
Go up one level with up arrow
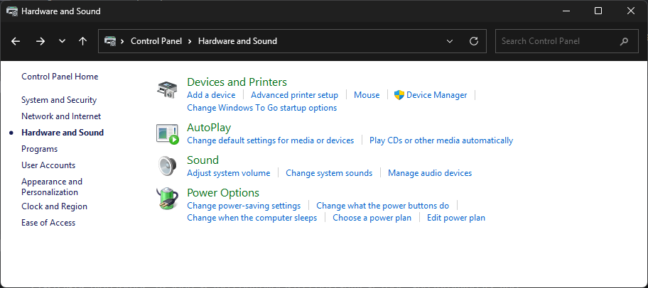click(82, 41)
